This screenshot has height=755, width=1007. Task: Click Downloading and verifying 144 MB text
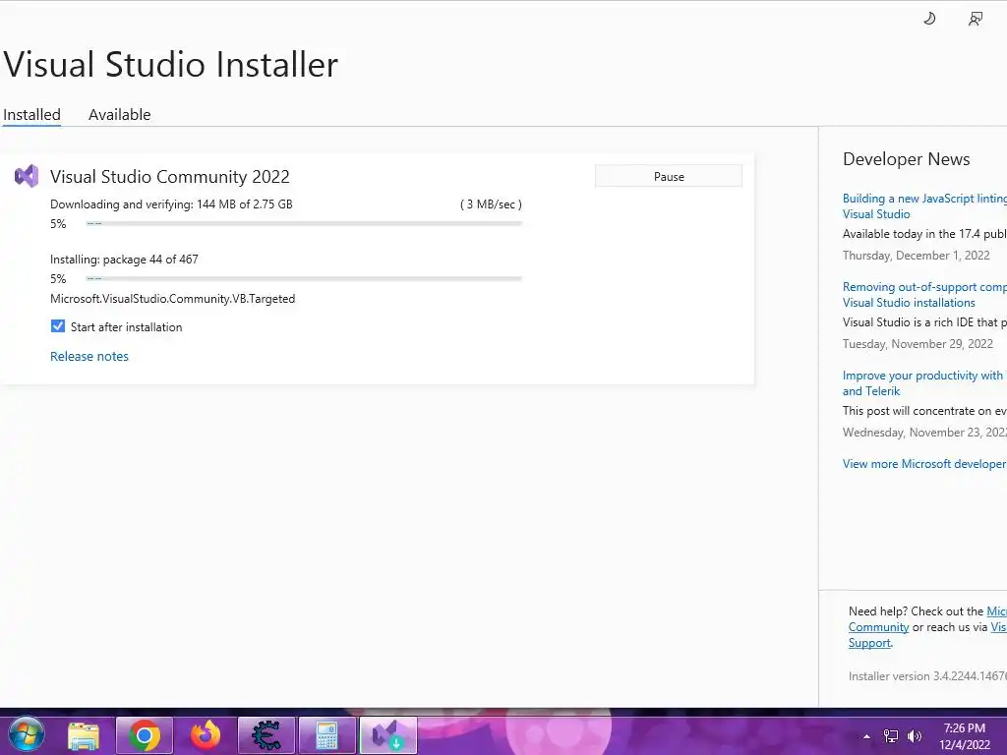click(171, 204)
